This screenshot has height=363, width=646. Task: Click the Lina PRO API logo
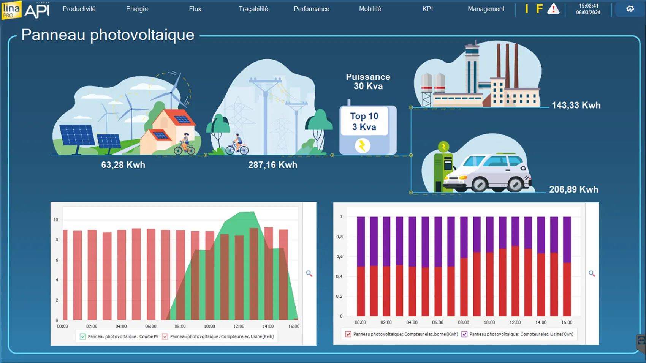coord(26,10)
